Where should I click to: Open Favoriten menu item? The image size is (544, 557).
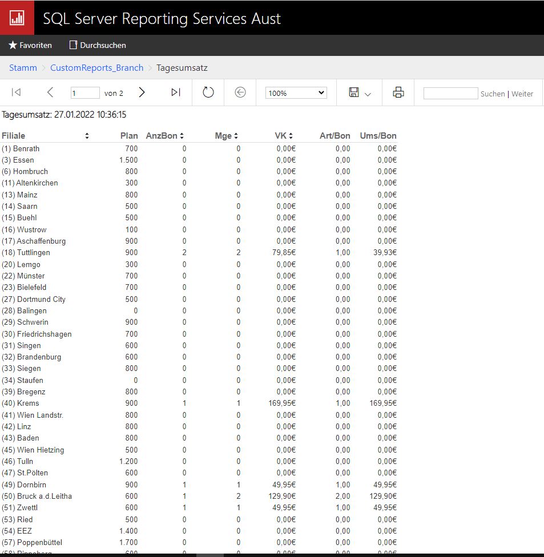30,45
